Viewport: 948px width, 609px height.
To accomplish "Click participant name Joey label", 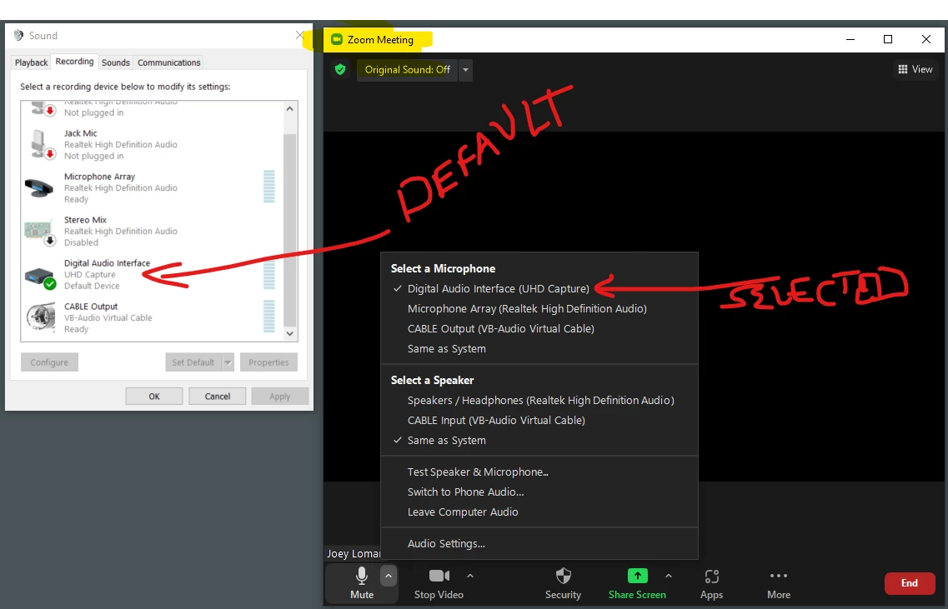I will point(353,553).
